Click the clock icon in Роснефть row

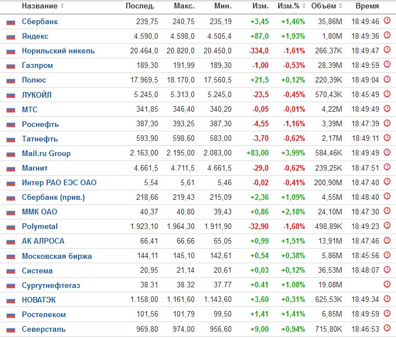pyautogui.click(x=387, y=123)
